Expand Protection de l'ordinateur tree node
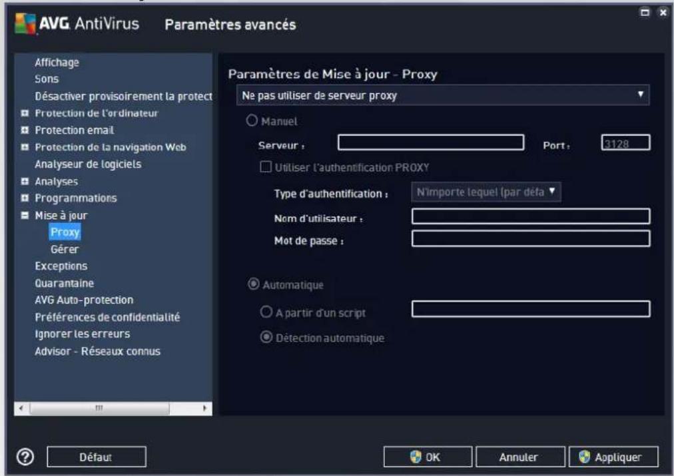This screenshot has width=674, height=476. pos(25,113)
